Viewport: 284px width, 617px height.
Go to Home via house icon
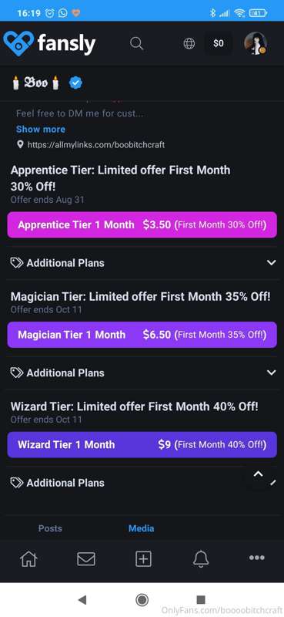28,558
